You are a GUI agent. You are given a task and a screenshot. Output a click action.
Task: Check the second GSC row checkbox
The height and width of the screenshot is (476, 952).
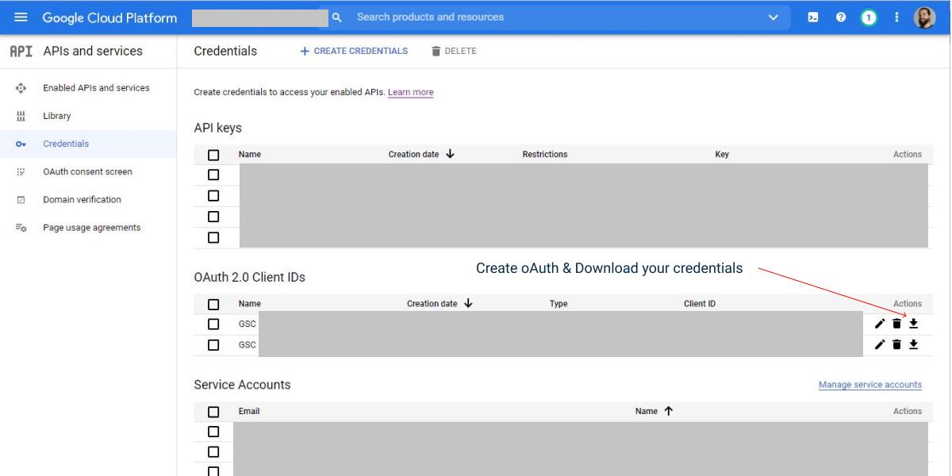(x=213, y=345)
